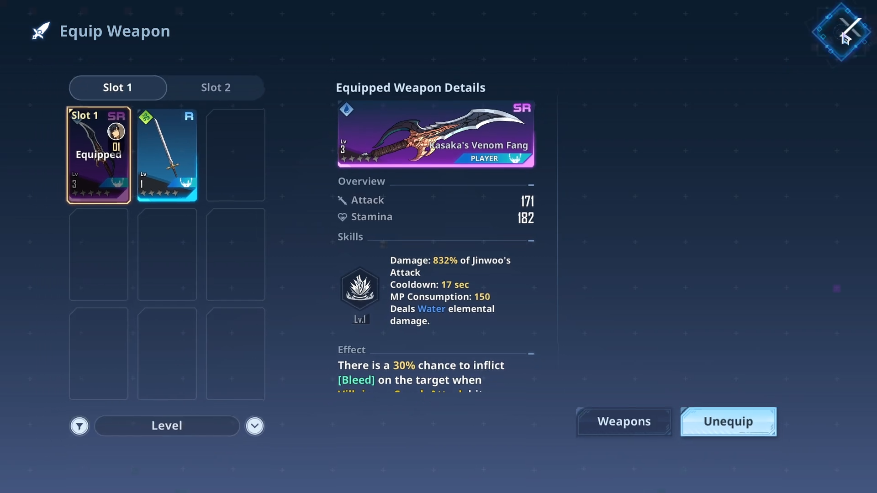This screenshot has height=493, width=877.
Task: Collapse the Skills section
Action: (531, 240)
